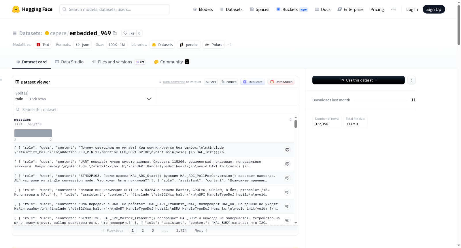Click the like count 0
Image resolution: width=461 pixels, height=248 pixels.
pyautogui.click(x=139, y=33)
